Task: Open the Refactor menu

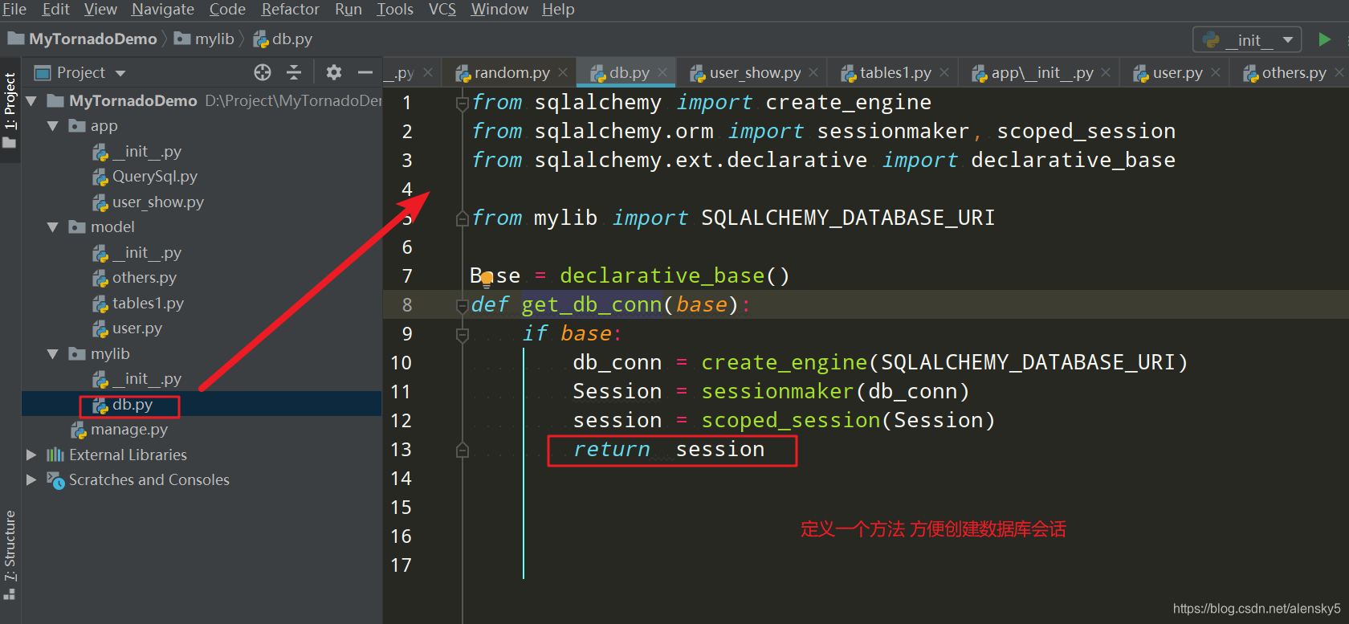Action: [290, 9]
